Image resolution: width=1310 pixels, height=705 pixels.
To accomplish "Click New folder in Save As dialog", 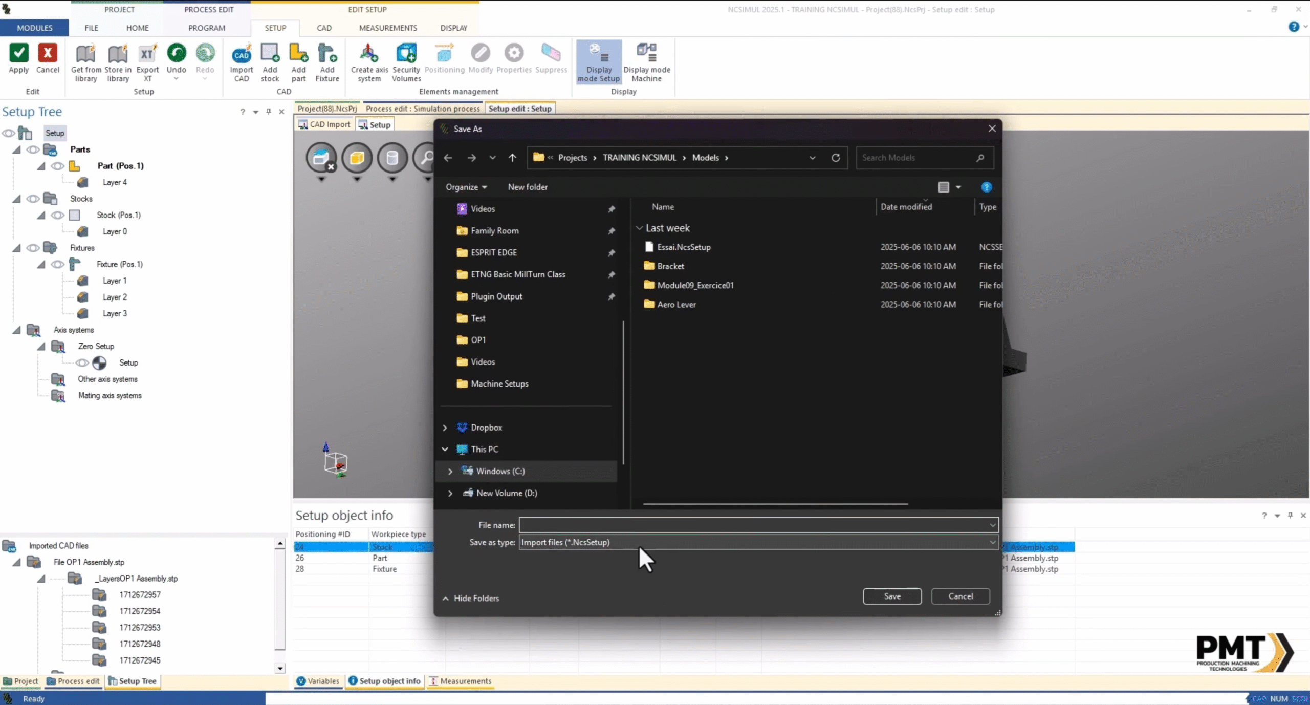I will tap(528, 187).
